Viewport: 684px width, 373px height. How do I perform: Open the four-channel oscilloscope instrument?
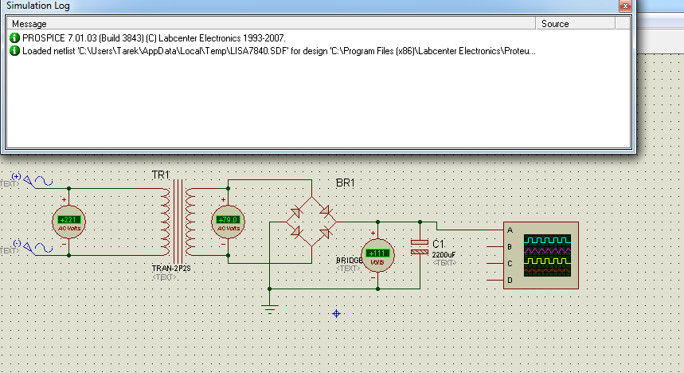point(541,256)
